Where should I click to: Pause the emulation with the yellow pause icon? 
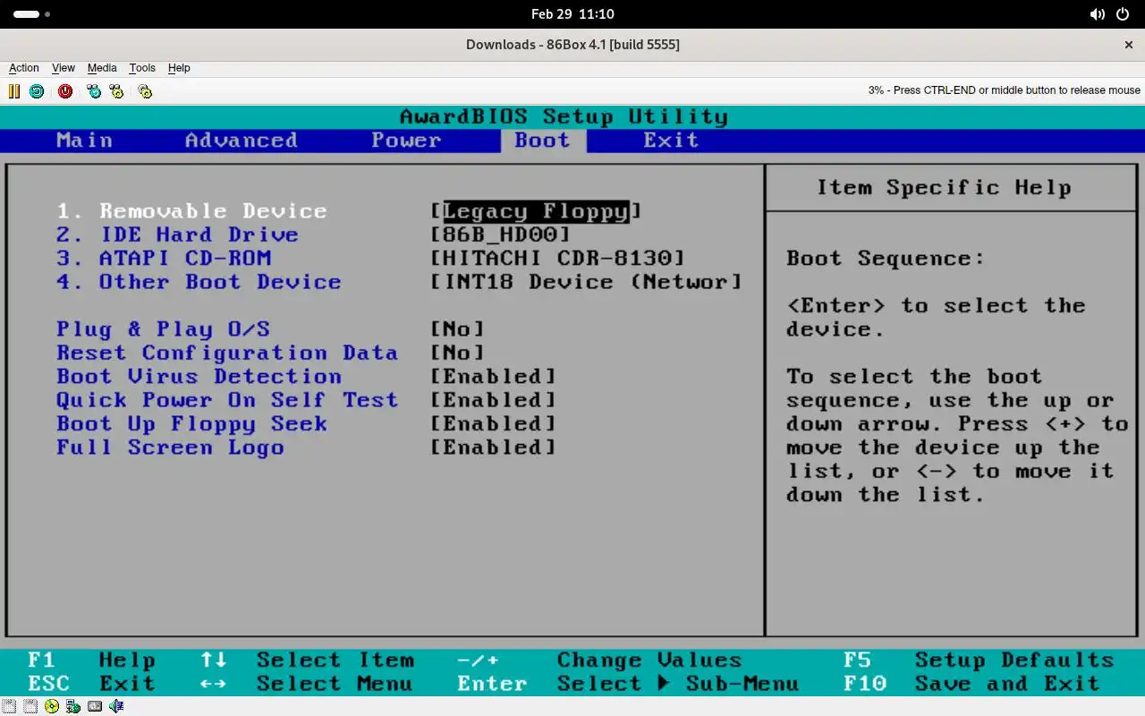(14, 90)
